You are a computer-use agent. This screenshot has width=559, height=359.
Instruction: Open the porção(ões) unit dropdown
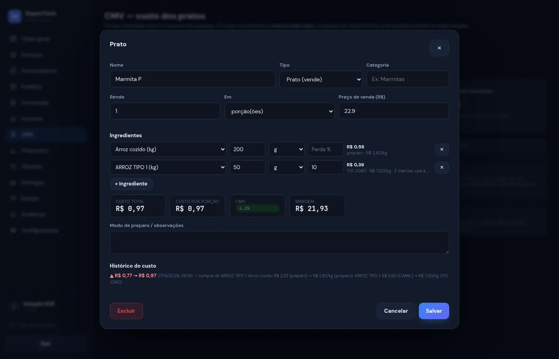[x=279, y=111]
